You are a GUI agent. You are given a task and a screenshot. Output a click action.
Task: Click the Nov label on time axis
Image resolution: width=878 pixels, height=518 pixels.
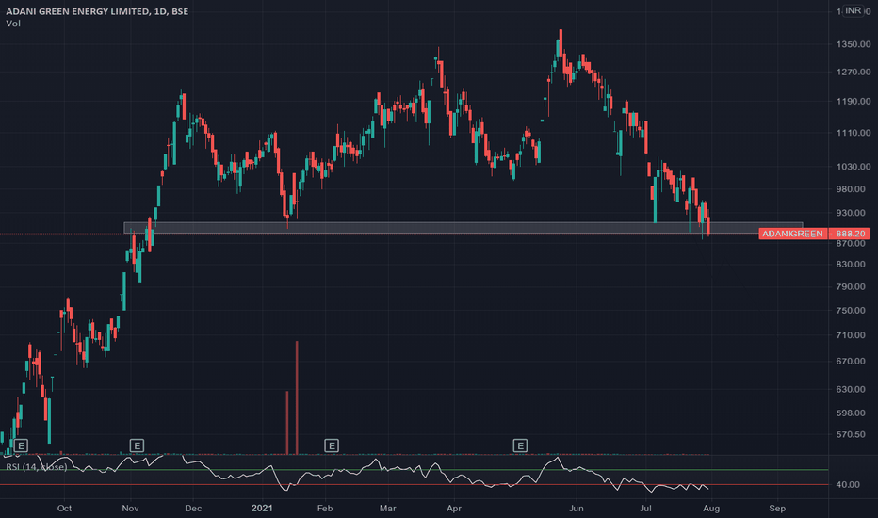130,509
